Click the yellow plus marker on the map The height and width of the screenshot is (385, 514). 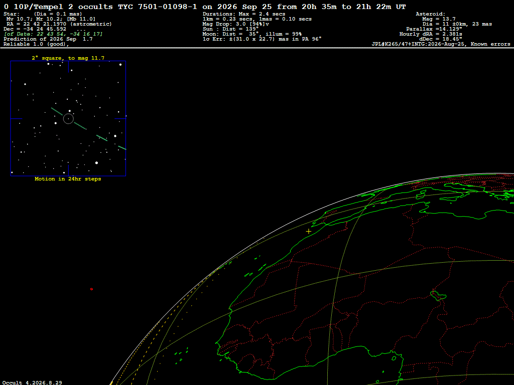(309, 232)
